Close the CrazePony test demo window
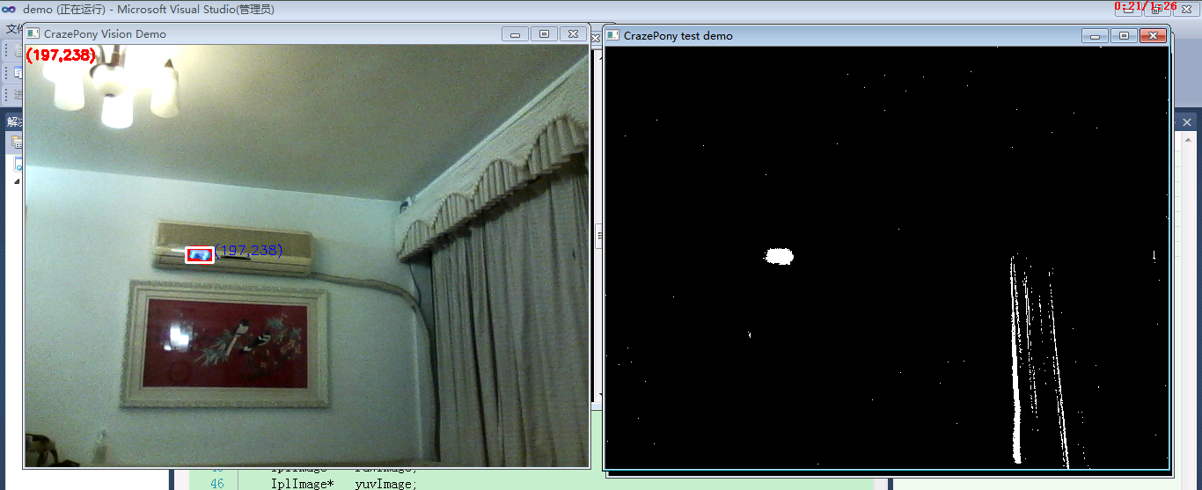1202x490 pixels. (x=1153, y=36)
